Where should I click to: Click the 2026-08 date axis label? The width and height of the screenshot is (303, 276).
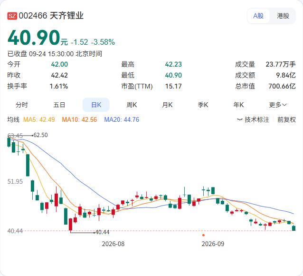click(113, 244)
